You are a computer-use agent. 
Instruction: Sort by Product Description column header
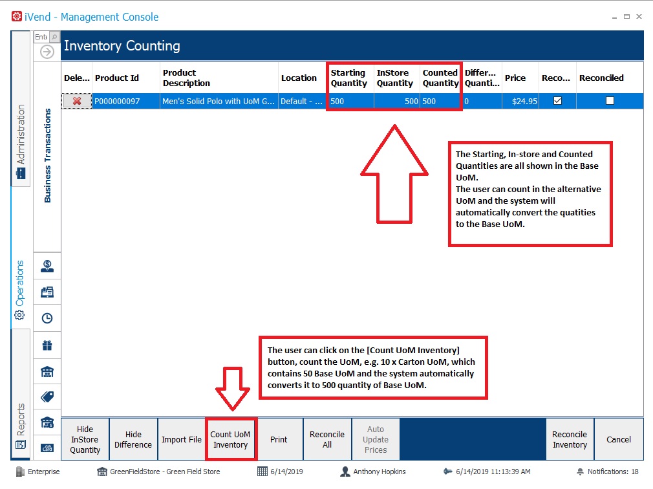pos(219,78)
